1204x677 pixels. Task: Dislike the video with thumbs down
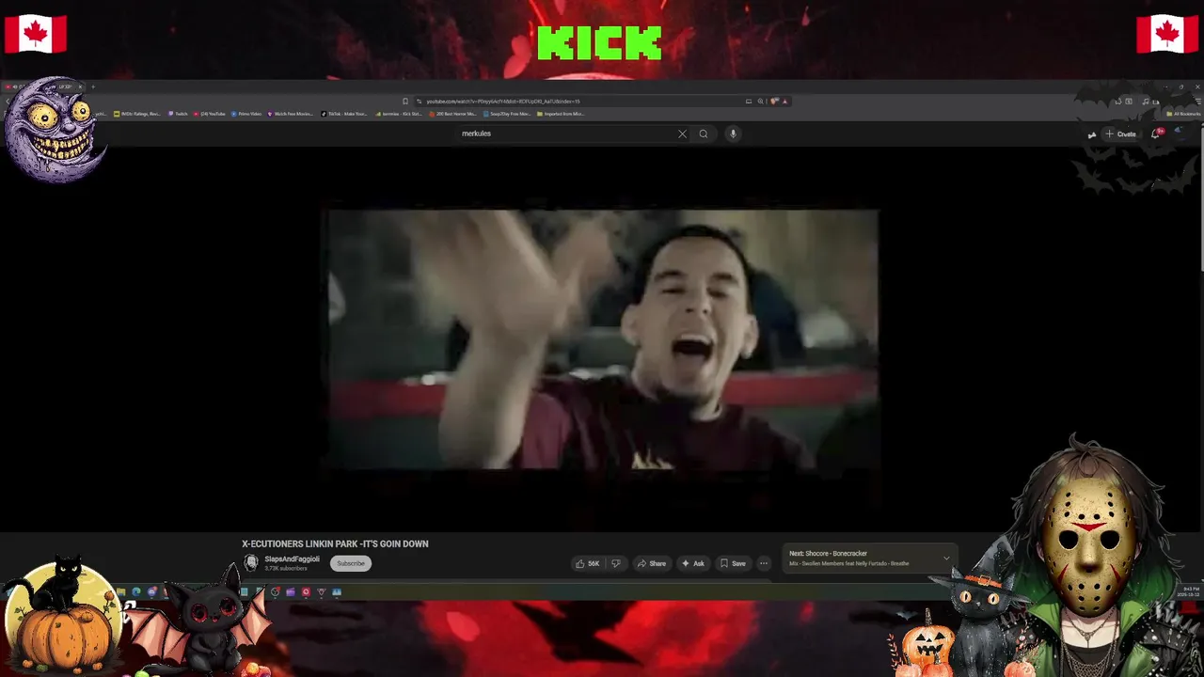point(616,563)
